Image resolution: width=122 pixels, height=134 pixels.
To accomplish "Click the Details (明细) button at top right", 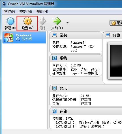I will [x=116, y=23].
